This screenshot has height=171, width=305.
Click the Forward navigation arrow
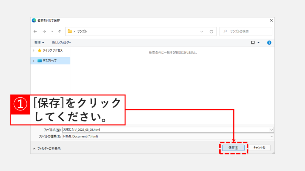[x=44, y=31]
